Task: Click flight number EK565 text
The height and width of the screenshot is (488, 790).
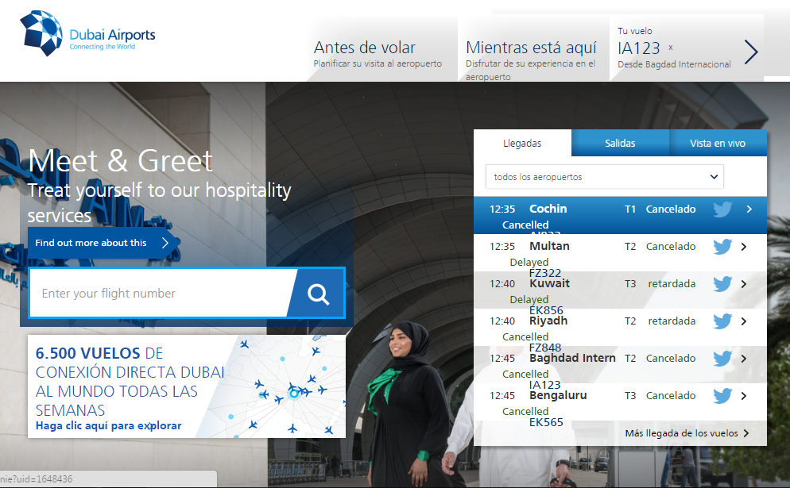Action: point(546,422)
